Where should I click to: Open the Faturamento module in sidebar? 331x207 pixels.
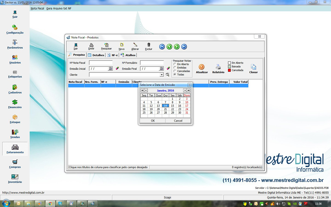pyautogui.click(x=15, y=149)
